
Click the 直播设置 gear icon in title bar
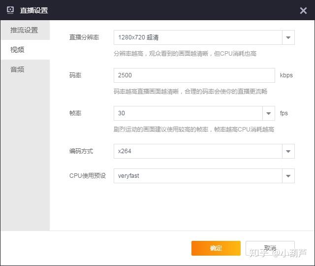(x=10, y=10)
